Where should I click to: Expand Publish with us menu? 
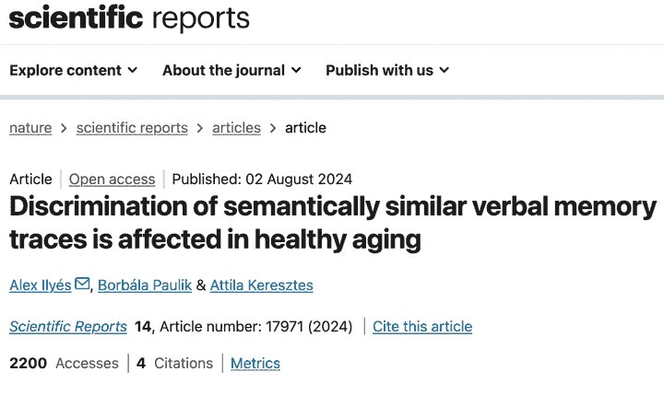[x=387, y=70]
